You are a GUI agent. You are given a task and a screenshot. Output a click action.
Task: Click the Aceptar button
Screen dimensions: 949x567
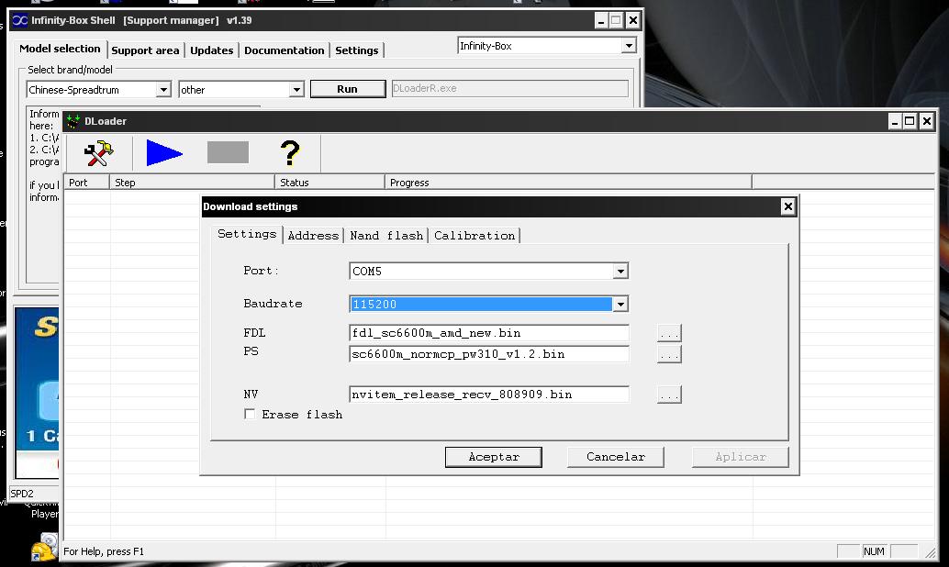[x=493, y=457]
